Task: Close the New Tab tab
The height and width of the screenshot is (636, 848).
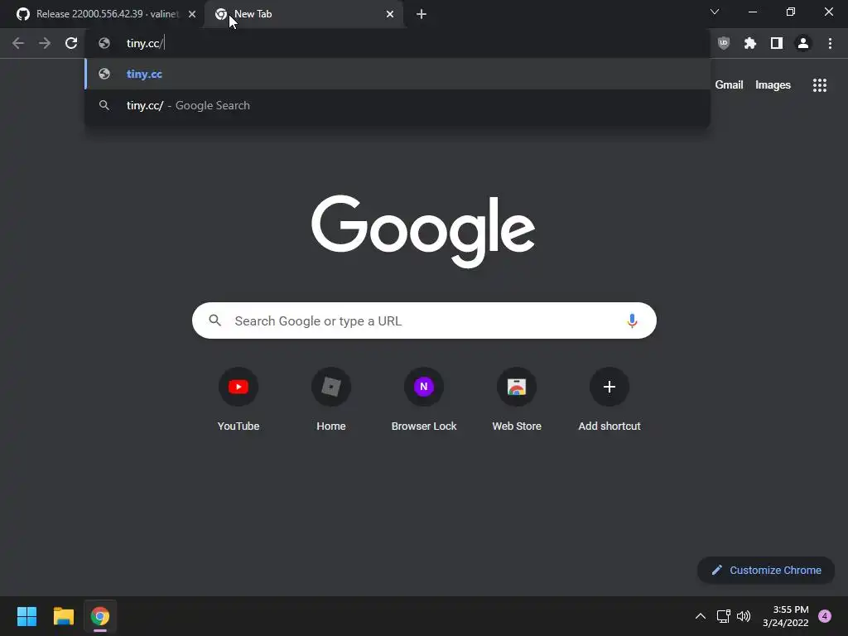Action: [x=390, y=15]
